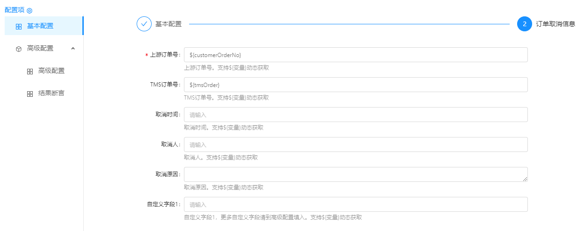The width and height of the screenshot is (585, 231).
Task: Click the checkmark circle of step 基本配置
Action: click(144, 24)
